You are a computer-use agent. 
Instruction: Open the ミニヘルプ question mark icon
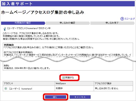point(122,19)
